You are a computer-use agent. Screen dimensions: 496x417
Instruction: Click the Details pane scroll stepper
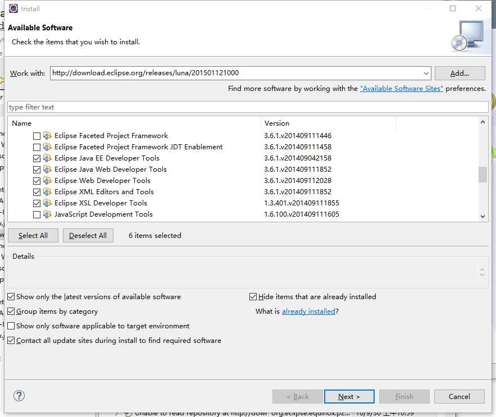click(x=482, y=272)
